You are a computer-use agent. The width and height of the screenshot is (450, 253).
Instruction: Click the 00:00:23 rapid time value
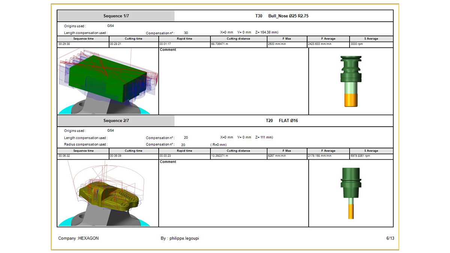click(166, 156)
